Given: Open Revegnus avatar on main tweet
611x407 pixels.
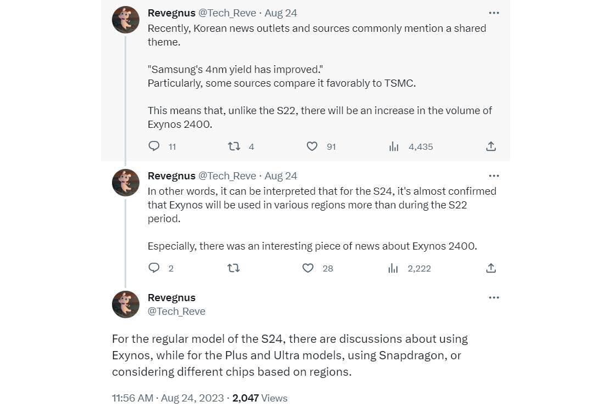Looking at the screenshot, I should point(126,304).
